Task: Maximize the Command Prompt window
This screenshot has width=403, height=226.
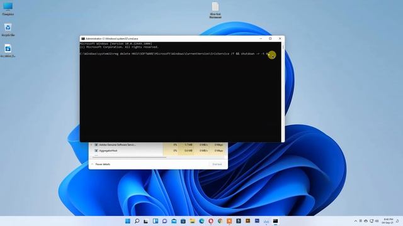Action: pos(270,39)
